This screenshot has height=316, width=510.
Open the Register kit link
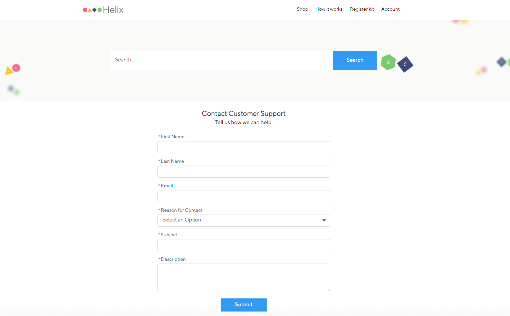click(362, 9)
